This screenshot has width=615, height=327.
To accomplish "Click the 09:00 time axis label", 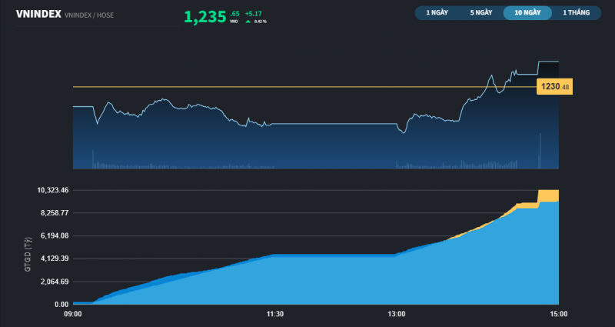I will 73,314.
